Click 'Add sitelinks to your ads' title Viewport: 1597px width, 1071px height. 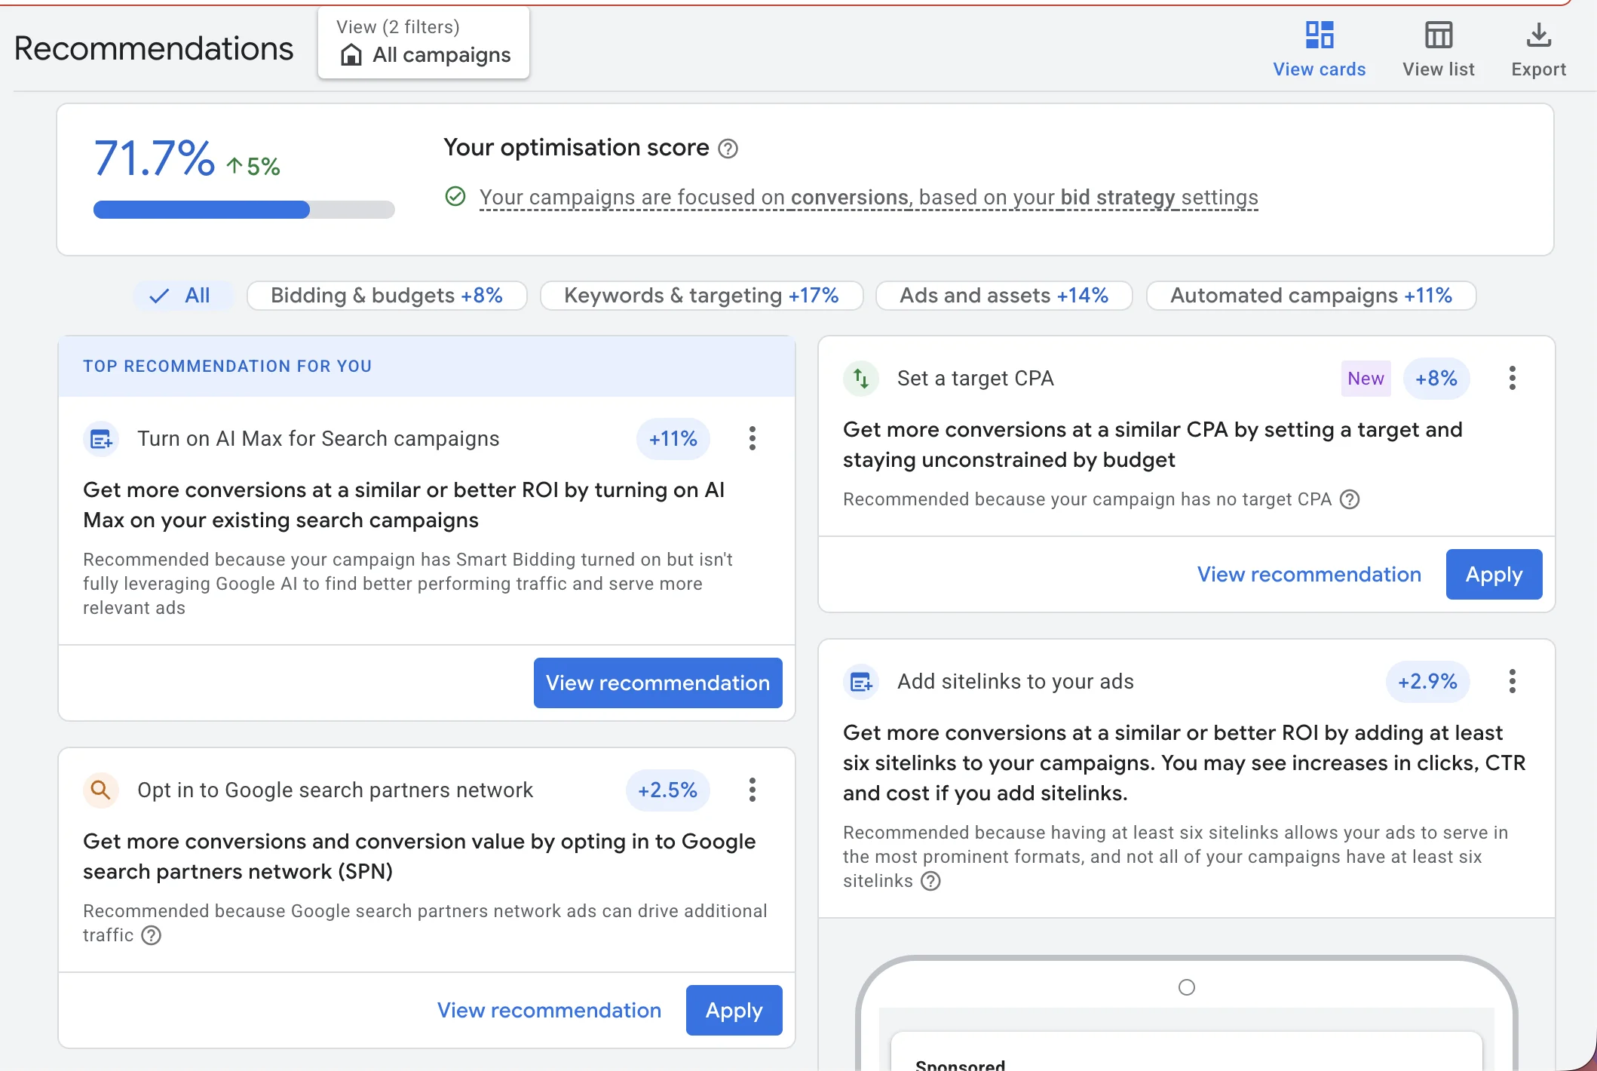click(1015, 682)
